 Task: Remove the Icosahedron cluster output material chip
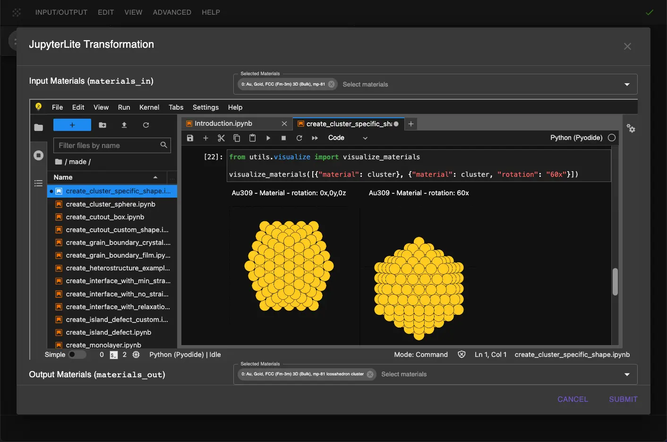pyautogui.click(x=370, y=374)
